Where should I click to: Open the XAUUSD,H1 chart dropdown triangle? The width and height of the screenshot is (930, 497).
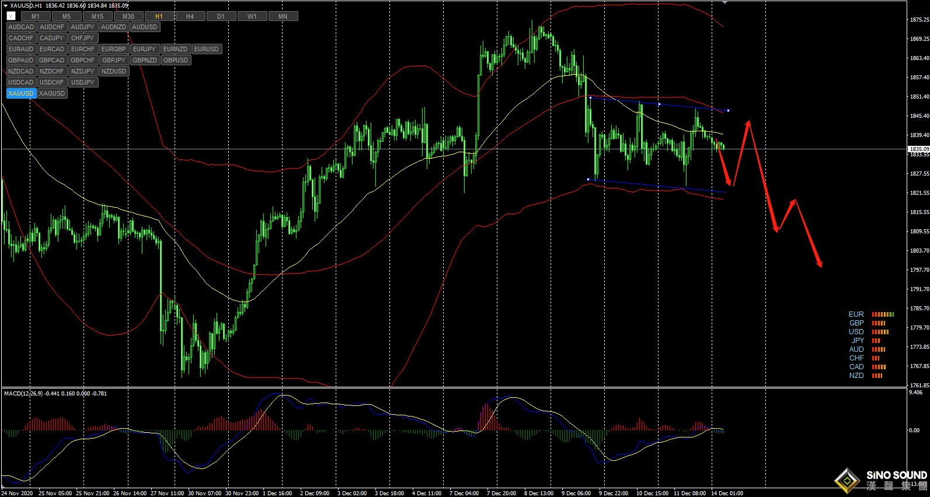pyautogui.click(x=5, y=6)
